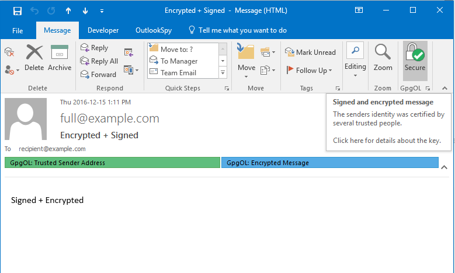
Task: Archive this message
Action: click(x=60, y=58)
